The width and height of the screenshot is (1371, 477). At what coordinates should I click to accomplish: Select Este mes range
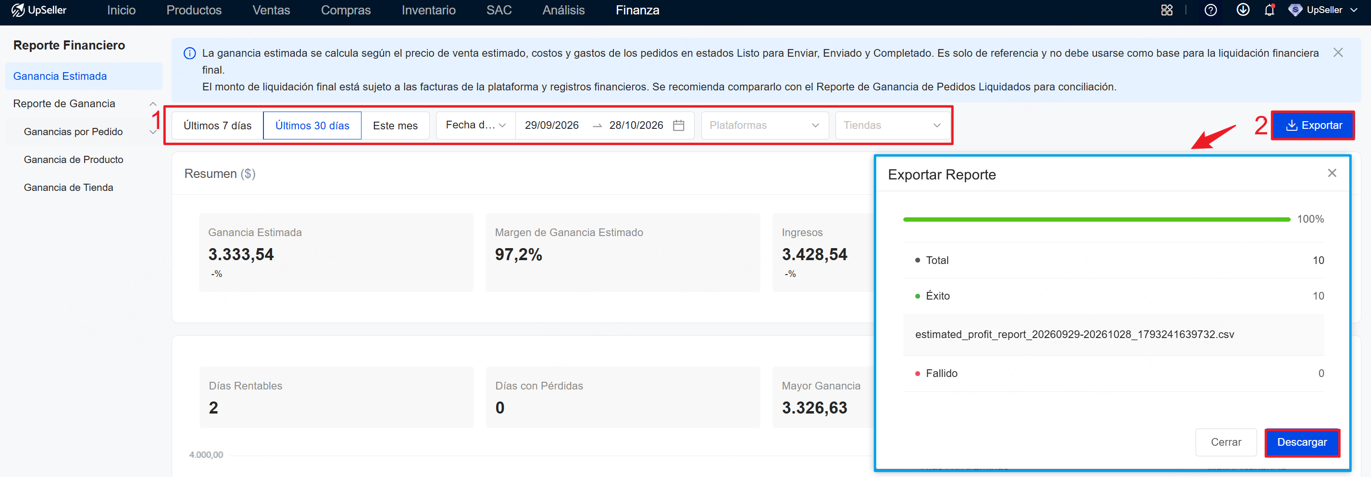click(x=396, y=126)
